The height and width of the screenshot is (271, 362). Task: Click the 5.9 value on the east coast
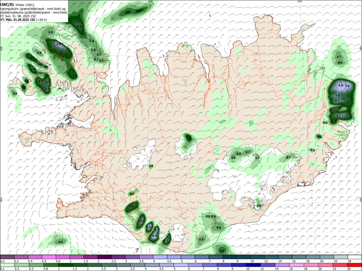coord(341,85)
